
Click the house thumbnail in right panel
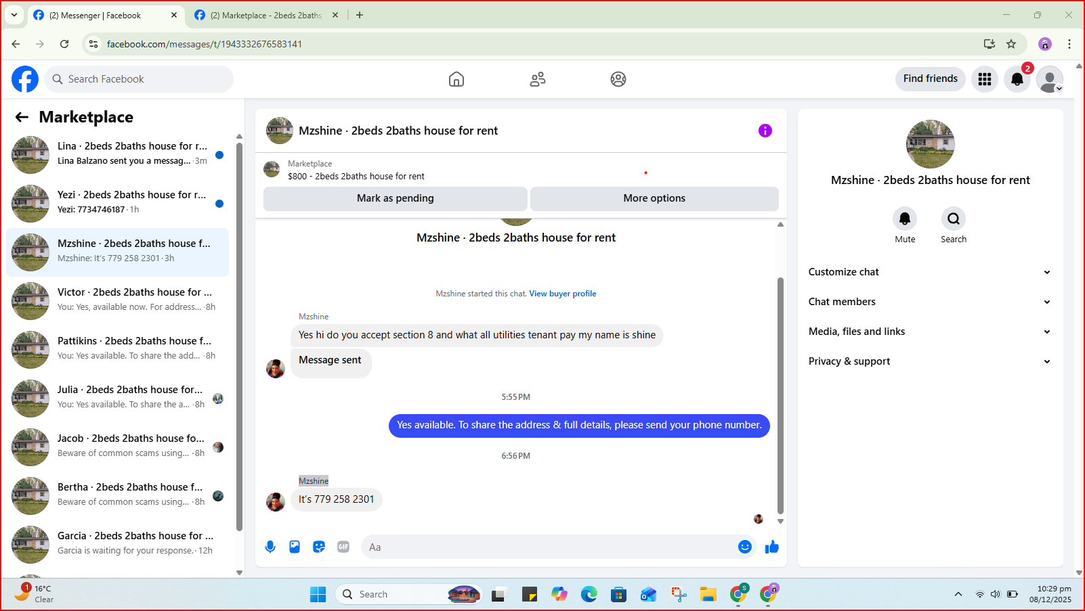coord(931,144)
